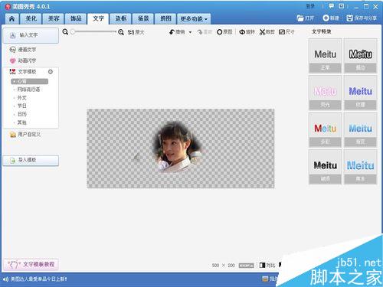383x287 pixels.
Task: Create a new canvas with 新建
Action: (331, 18)
